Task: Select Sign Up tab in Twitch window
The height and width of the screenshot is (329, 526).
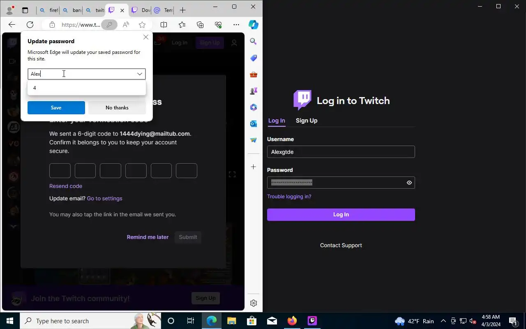Action: (307, 120)
